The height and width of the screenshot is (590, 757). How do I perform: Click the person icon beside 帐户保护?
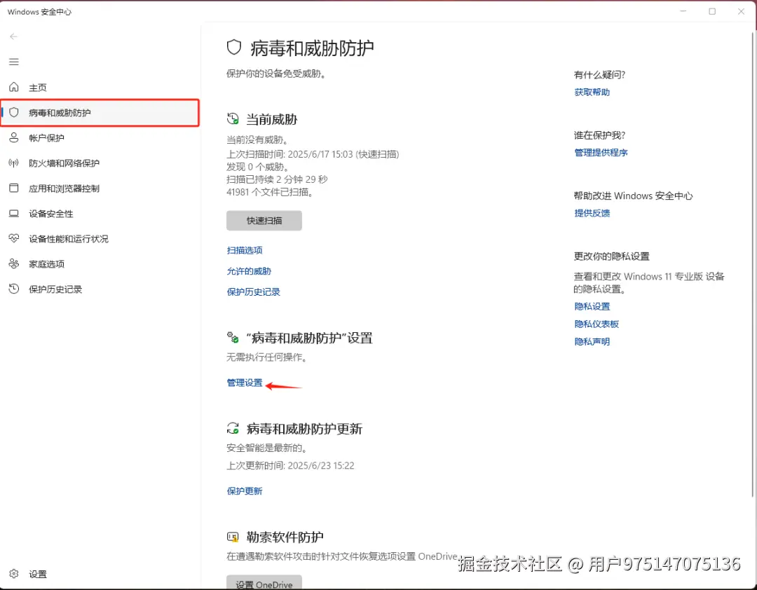tap(14, 137)
